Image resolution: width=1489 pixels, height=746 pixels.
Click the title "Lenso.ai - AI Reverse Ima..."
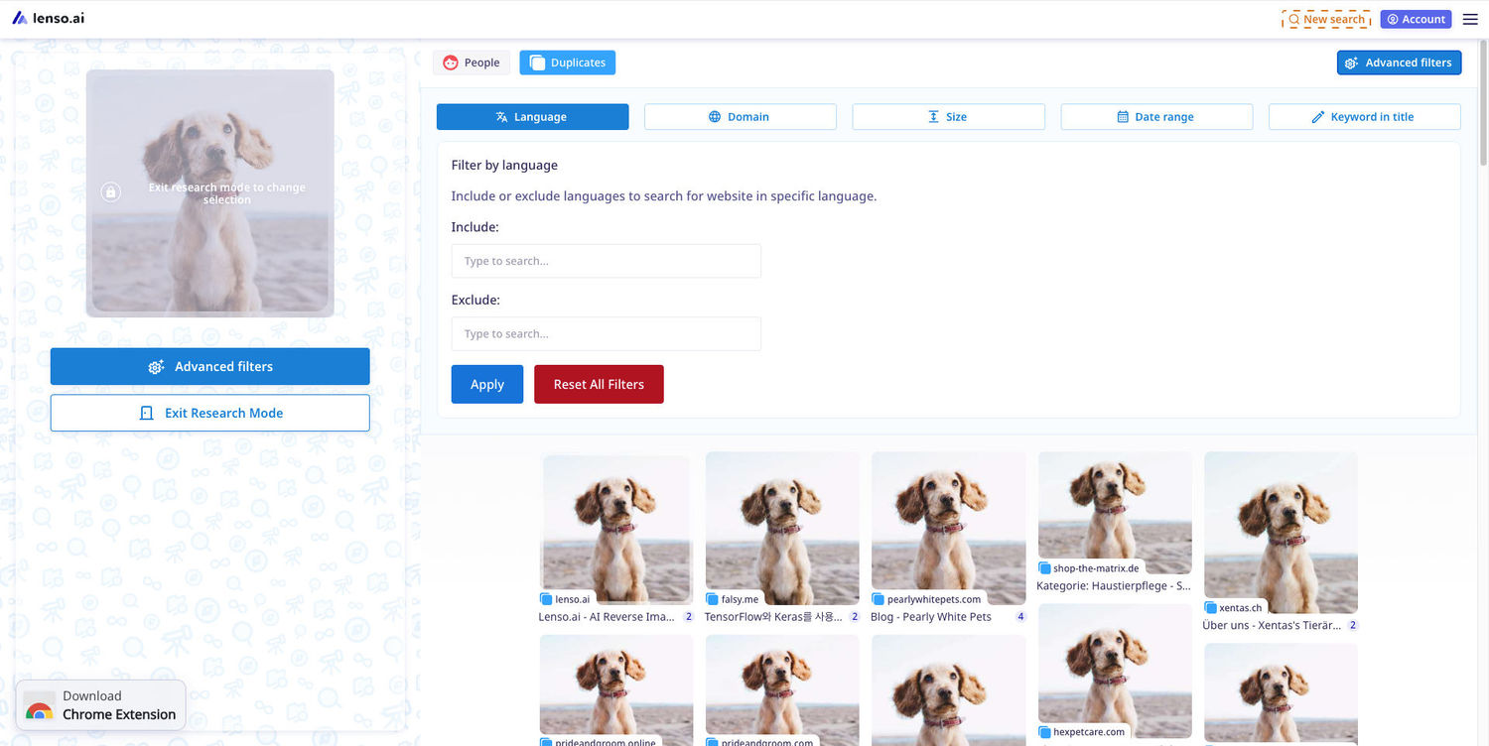click(x=607, y=617)
